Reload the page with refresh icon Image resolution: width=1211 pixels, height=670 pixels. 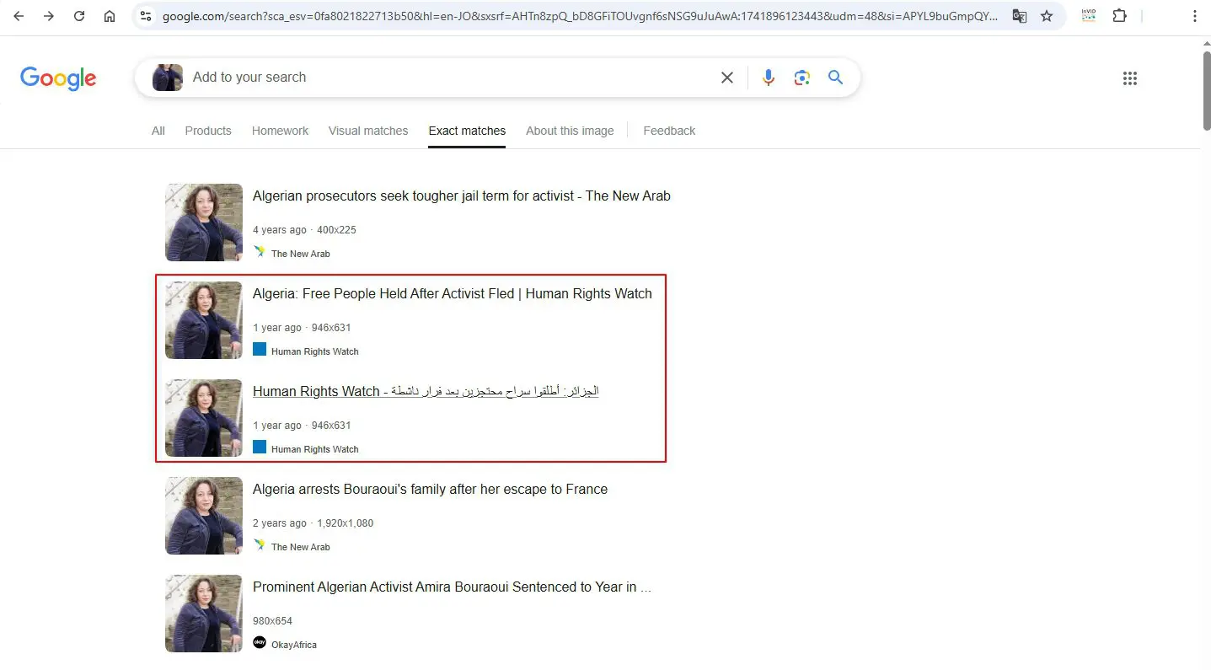(x=79, y=16)
